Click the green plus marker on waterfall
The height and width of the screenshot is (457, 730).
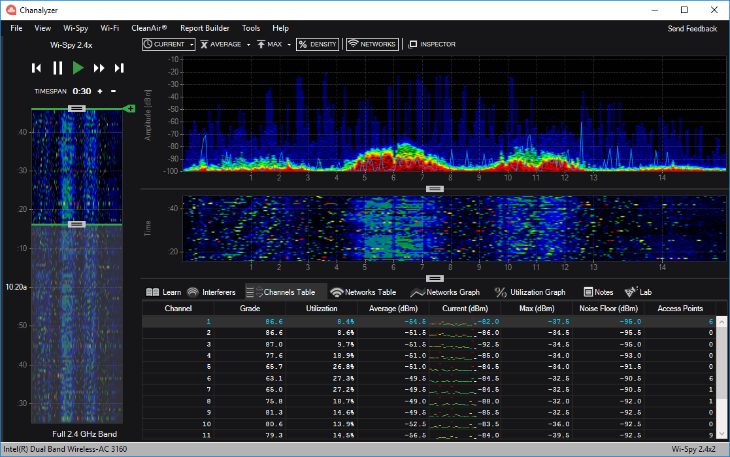pos(130,109)
